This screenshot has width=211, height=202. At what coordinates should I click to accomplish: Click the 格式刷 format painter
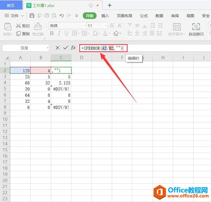point(38,29)
